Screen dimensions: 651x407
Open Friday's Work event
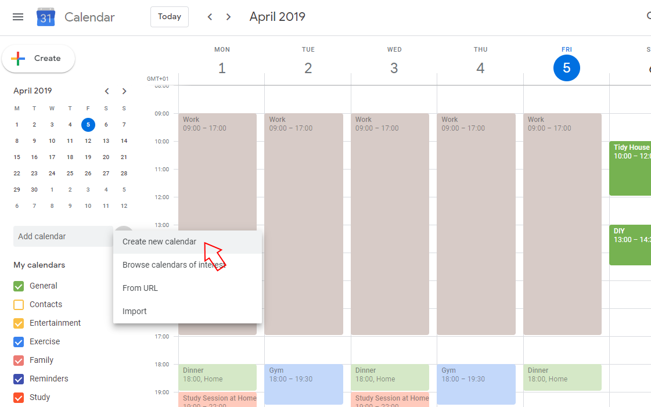(563, 224)
